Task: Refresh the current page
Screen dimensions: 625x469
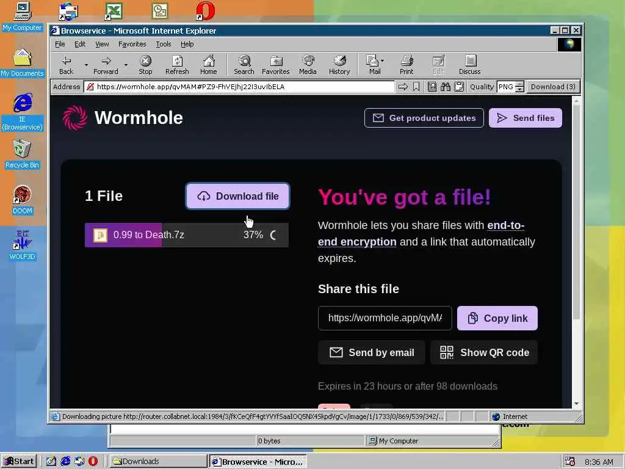Action: [x=177, y=65]
